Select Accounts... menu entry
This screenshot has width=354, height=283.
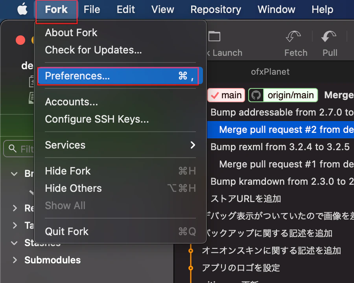120,102
